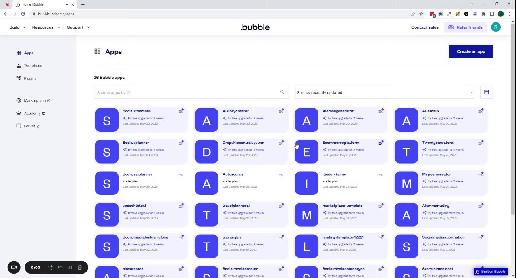This screenshot has height=278, width=516.
Task: Open options menu for Dropshipcentralsystem app
Action: [281, 143]
